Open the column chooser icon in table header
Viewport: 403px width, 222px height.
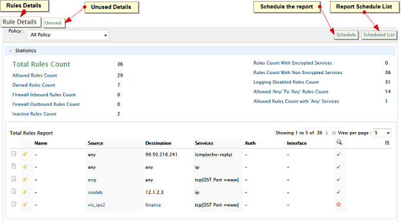click(387, 143)
